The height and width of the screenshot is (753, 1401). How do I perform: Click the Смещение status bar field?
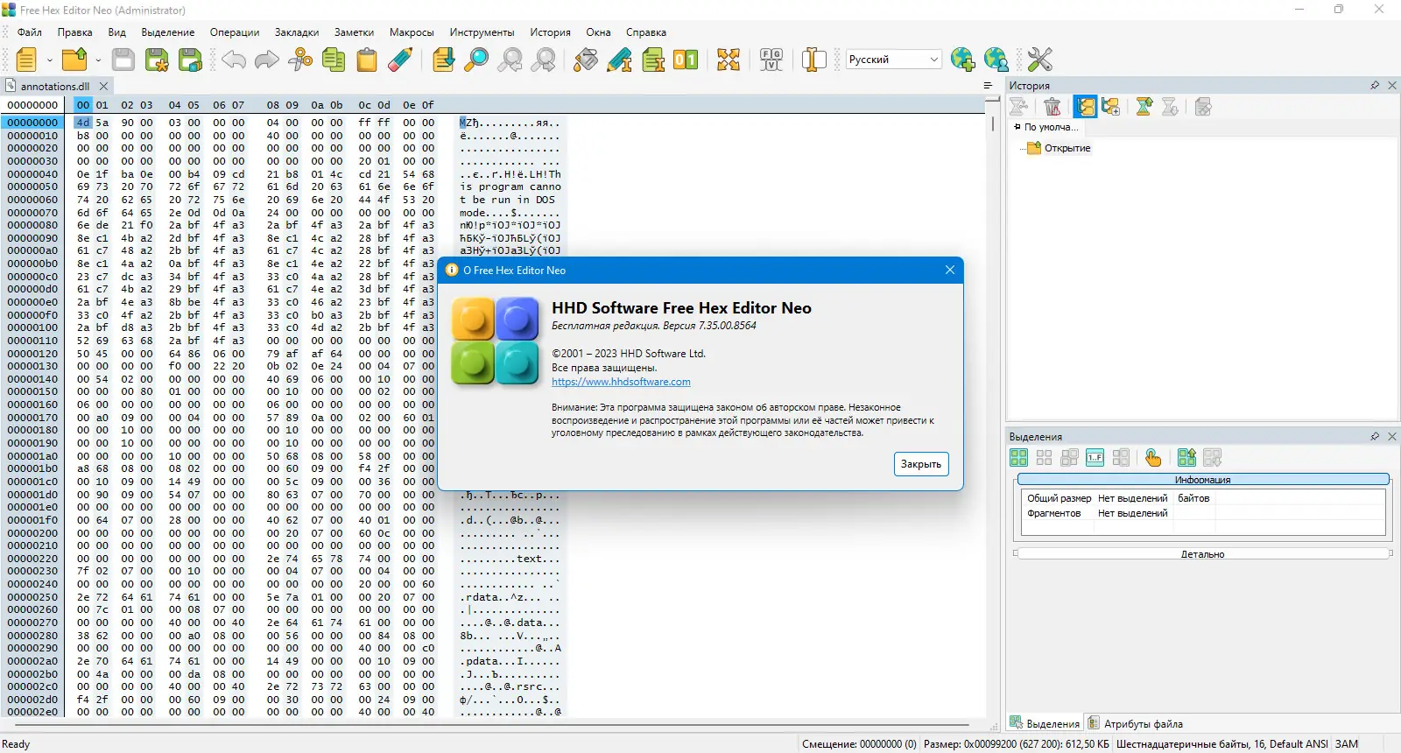[x=859, y=744]
